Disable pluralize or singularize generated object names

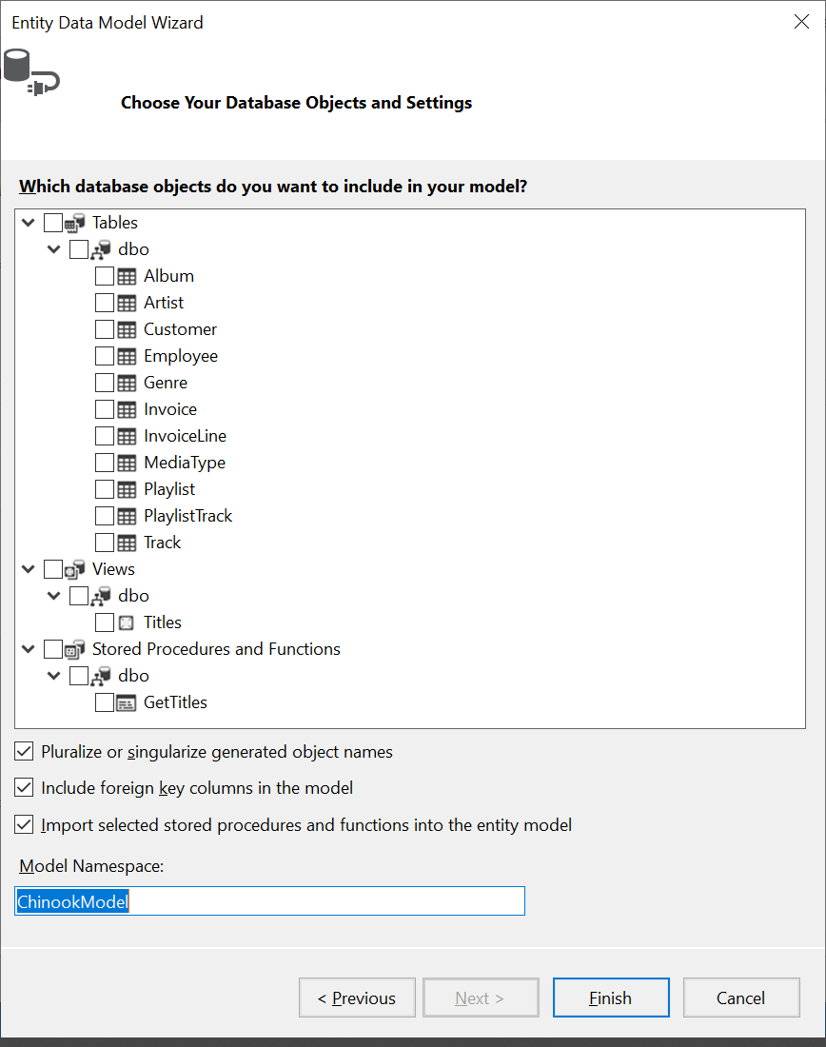pyautogui.click(x=24, y=751)
